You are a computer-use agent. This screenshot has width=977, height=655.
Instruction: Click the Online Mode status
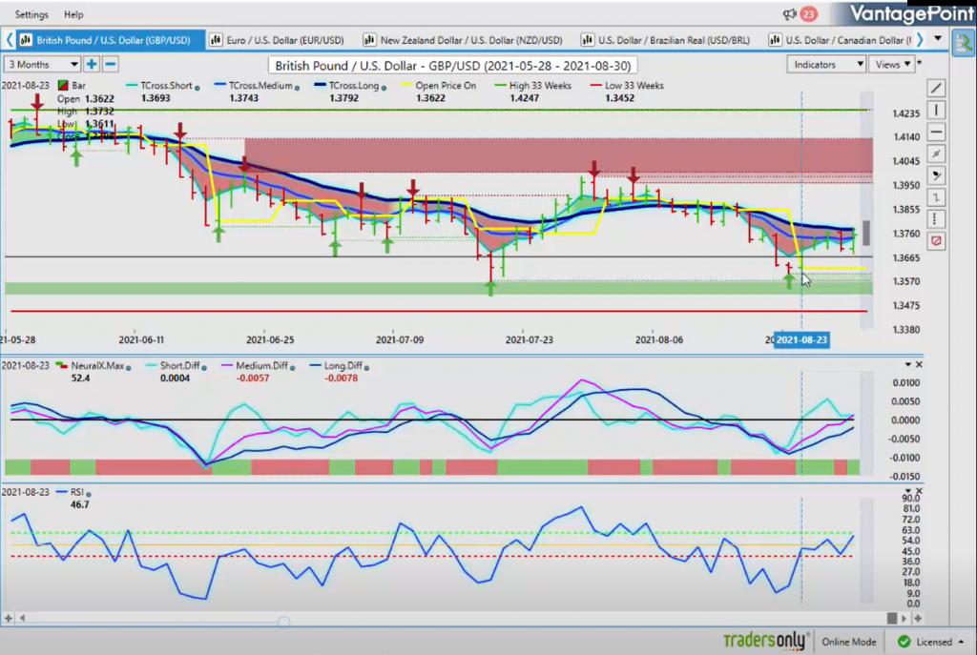[848, 642]
